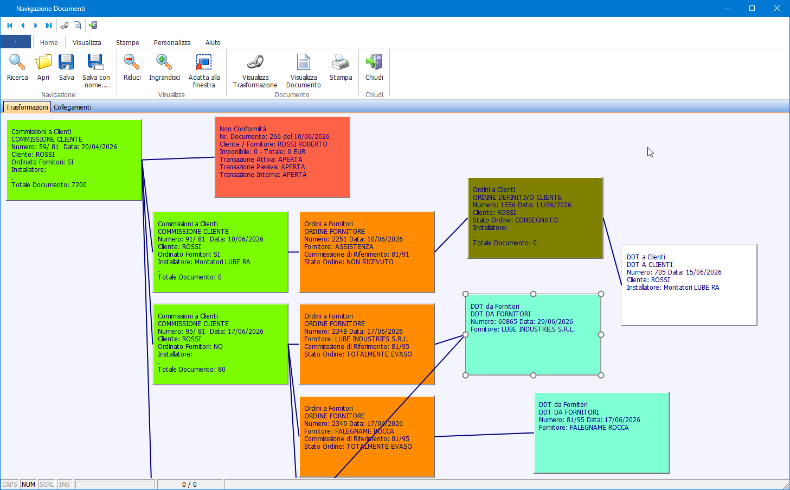Viewport: 790px width, 490px height.
Task: Click Salva con nome button
Action: tap(96, 71)
